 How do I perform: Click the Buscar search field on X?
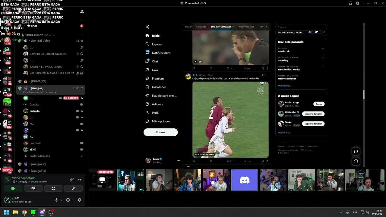pos(301,27)
